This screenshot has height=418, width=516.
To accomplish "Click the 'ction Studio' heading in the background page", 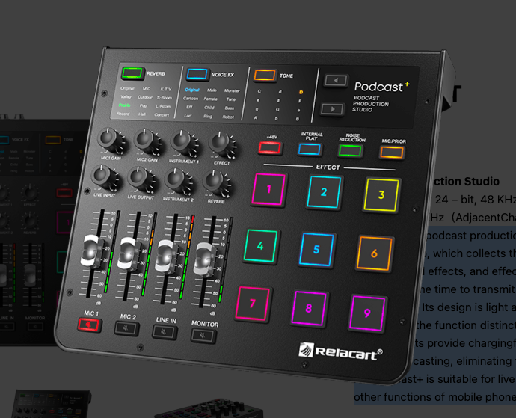I will (x=466, y=182).
